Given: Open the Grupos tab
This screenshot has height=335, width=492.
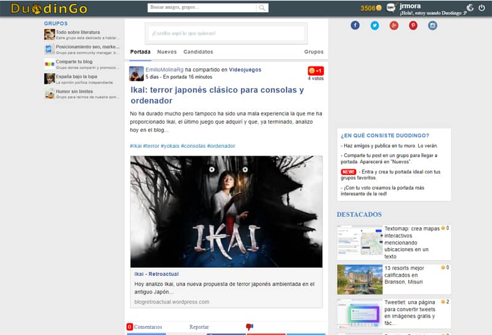Looking at the screenshot, I should click(314, 52).
